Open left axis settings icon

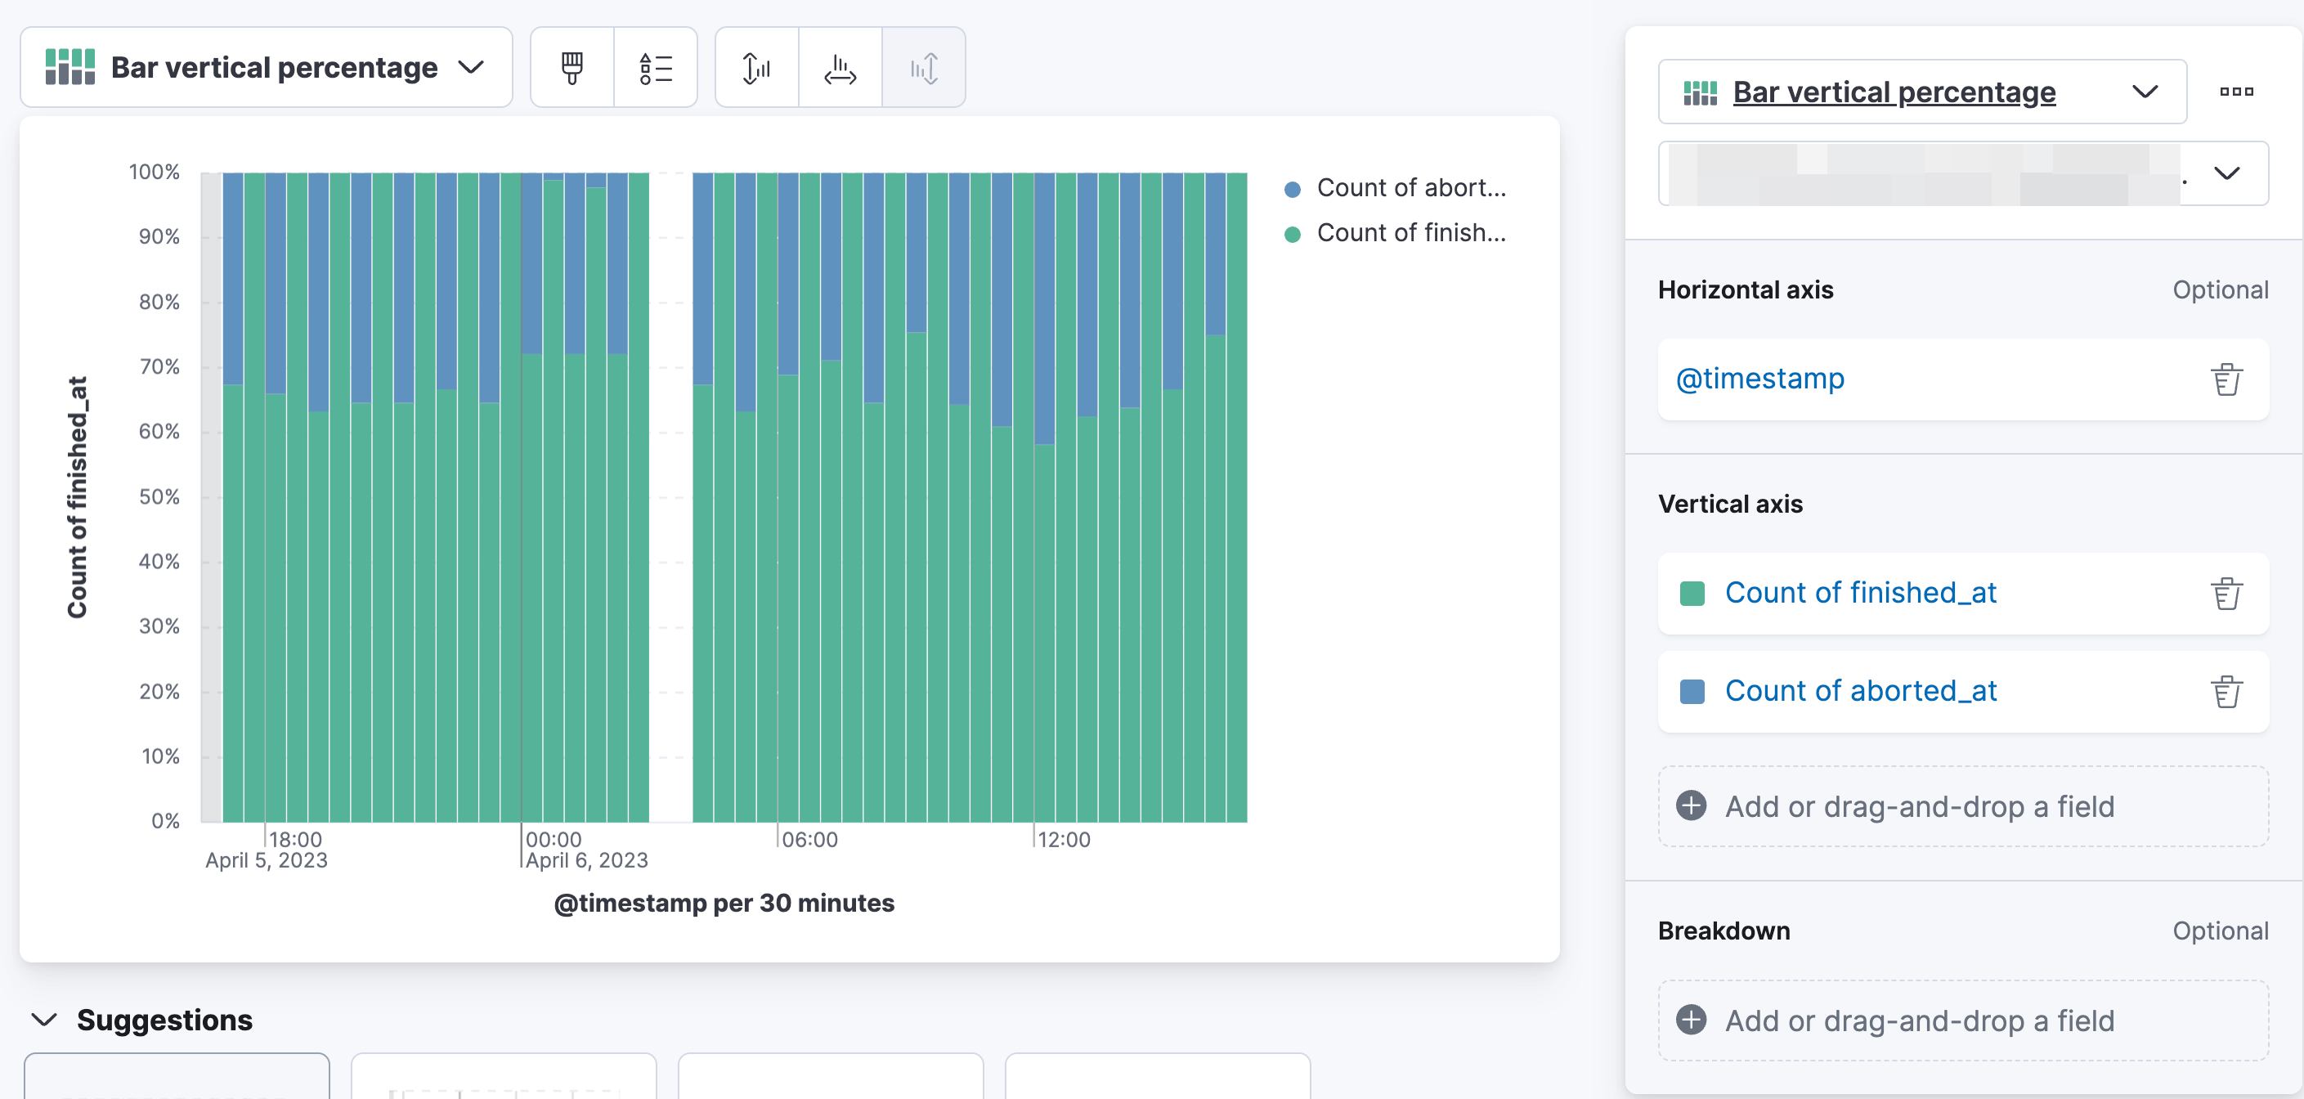coord(756,68)
